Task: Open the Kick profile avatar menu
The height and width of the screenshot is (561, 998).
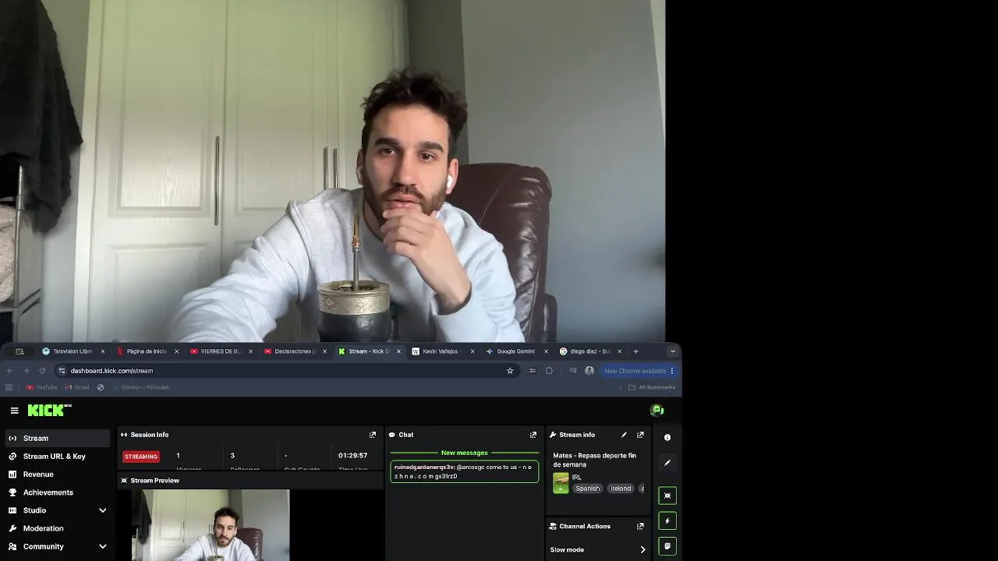Action: point(656,411)
